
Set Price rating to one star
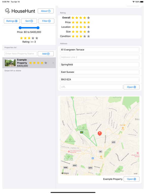coord(73,22)
